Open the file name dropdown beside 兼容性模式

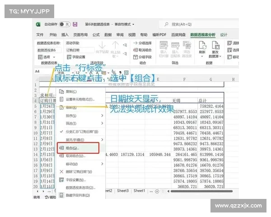(x=133, y=24)
